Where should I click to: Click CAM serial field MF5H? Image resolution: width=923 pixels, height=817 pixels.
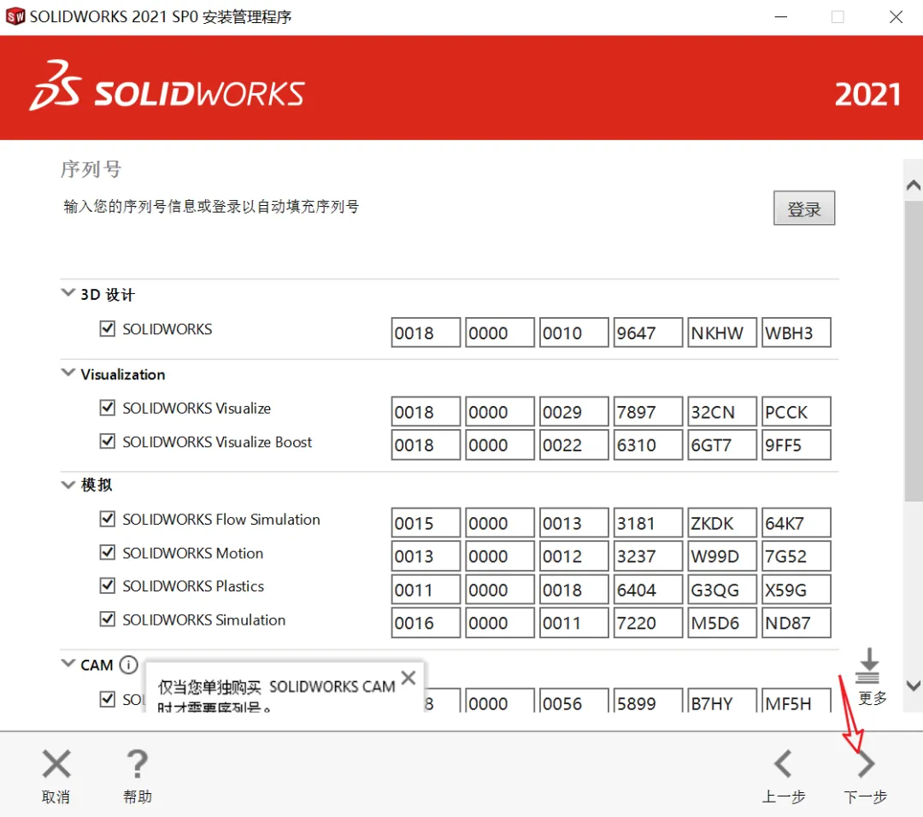(797, 701)
